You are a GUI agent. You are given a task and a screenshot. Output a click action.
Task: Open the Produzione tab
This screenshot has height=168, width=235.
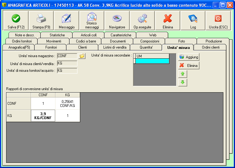click(214, 41)
